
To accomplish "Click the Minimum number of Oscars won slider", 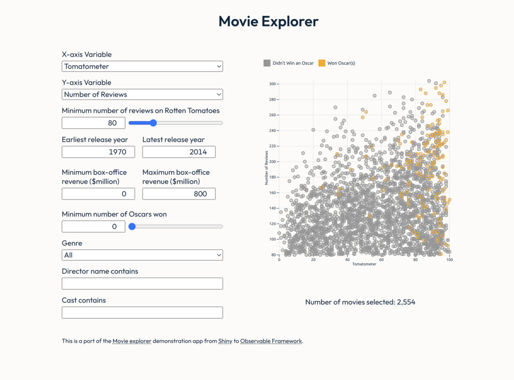I will 176,227.
